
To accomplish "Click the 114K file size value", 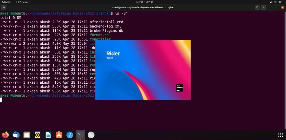I will [56, 31].
